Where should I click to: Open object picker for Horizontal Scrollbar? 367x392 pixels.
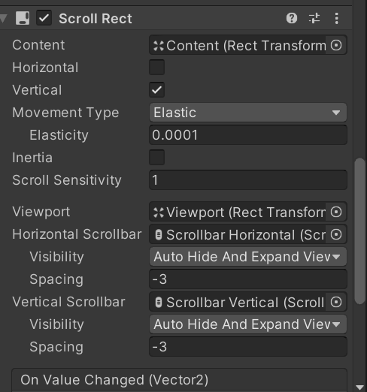(336, 234)
